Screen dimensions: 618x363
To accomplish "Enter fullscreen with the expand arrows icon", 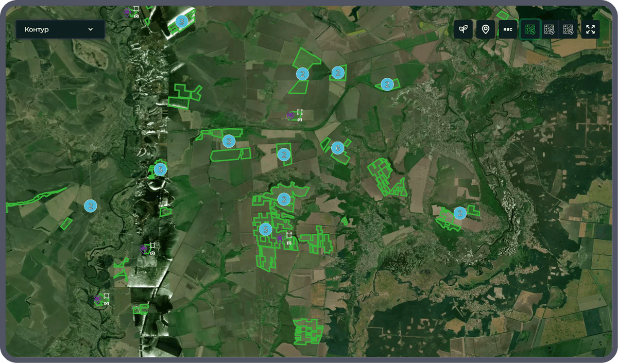I will [x=590, y=29].
